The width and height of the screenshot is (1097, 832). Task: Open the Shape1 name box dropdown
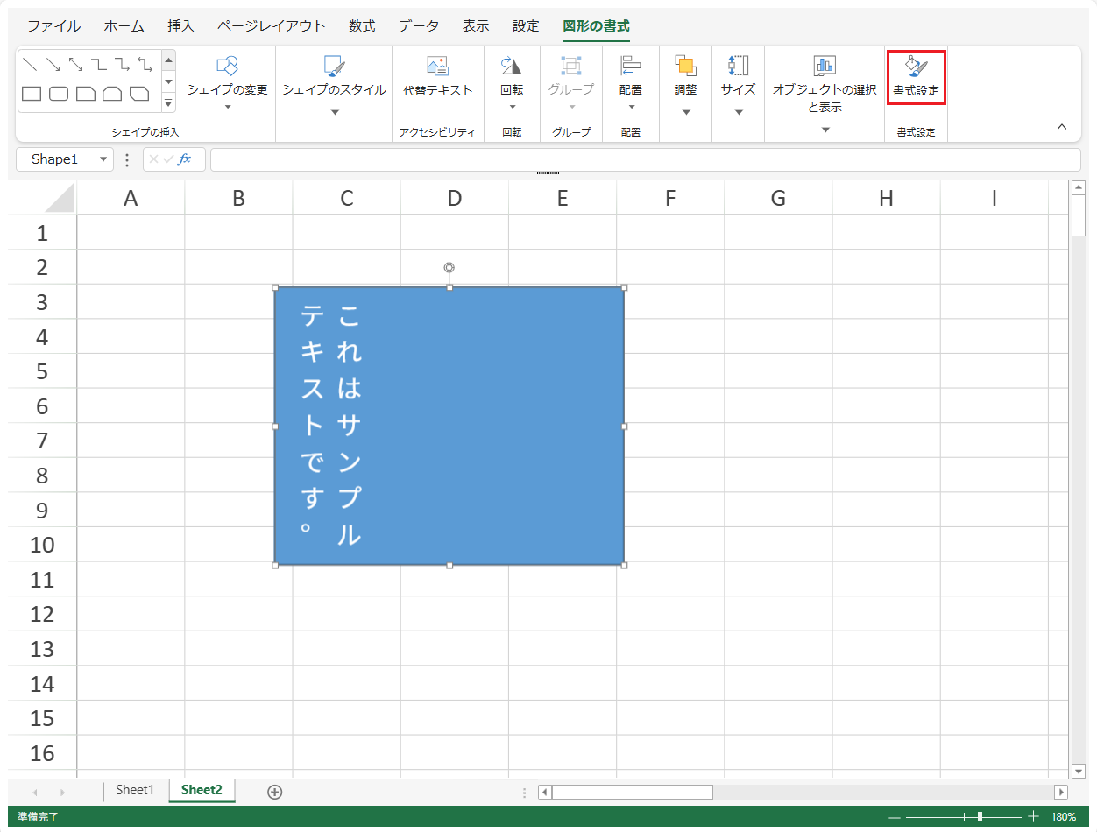(104, 159)
